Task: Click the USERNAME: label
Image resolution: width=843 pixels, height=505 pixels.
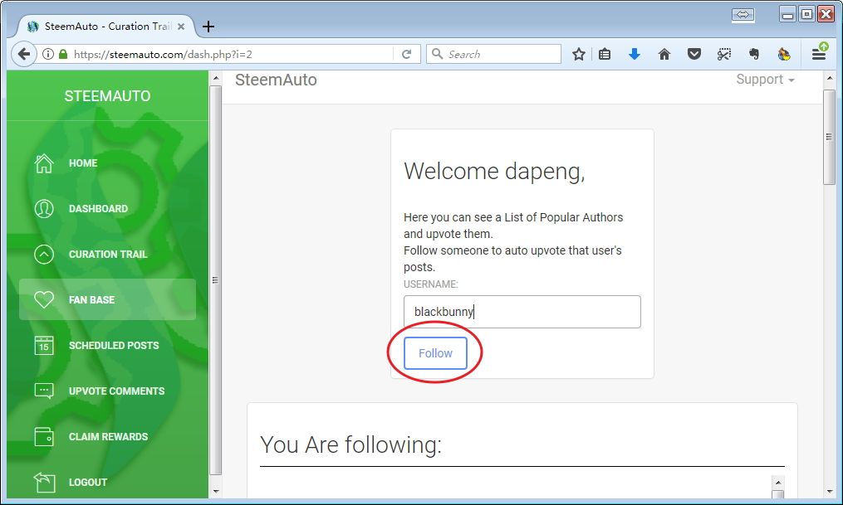Action: (x=431, y=284)
